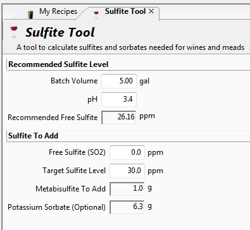Image resolution: width=250 pixels, height=230 pixels.
Task: Click the Metabisulfite To Add label
Action: (70, 189)
